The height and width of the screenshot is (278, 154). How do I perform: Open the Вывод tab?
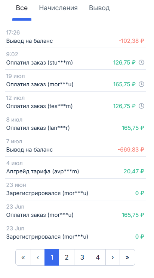(99, 8)
